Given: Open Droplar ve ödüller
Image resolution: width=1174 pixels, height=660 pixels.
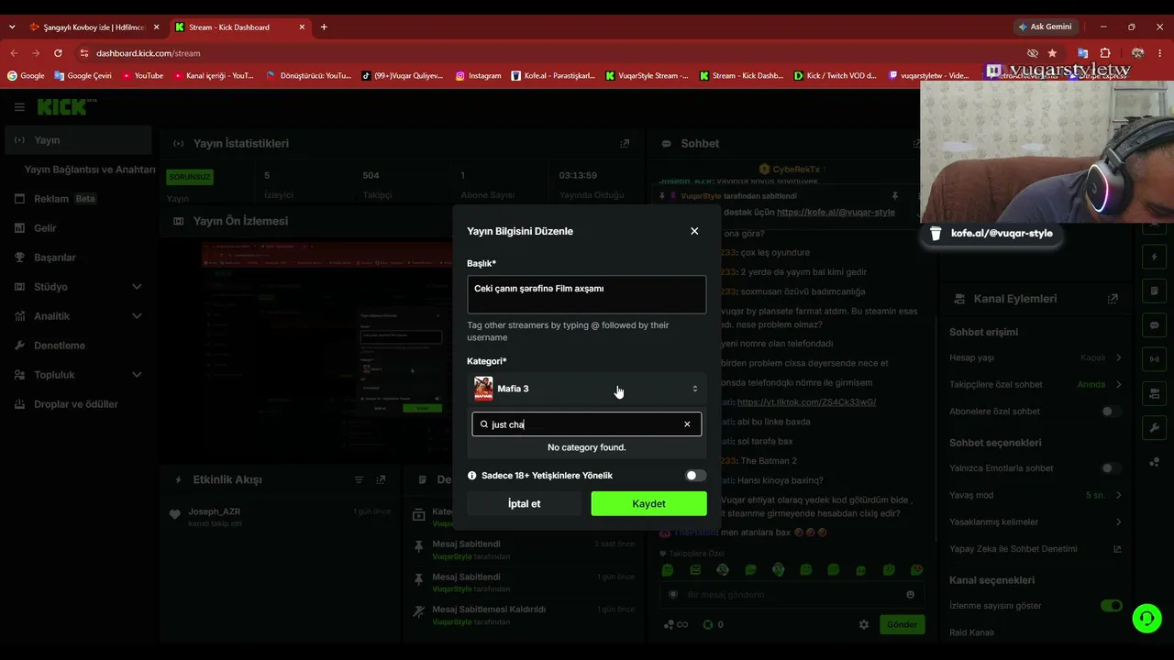Looking at the screenshot, I should (x=78, y=404).
